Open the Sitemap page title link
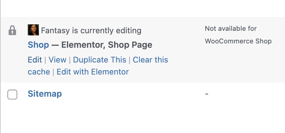This screenshot has height=133, width=285. point(45,94)
